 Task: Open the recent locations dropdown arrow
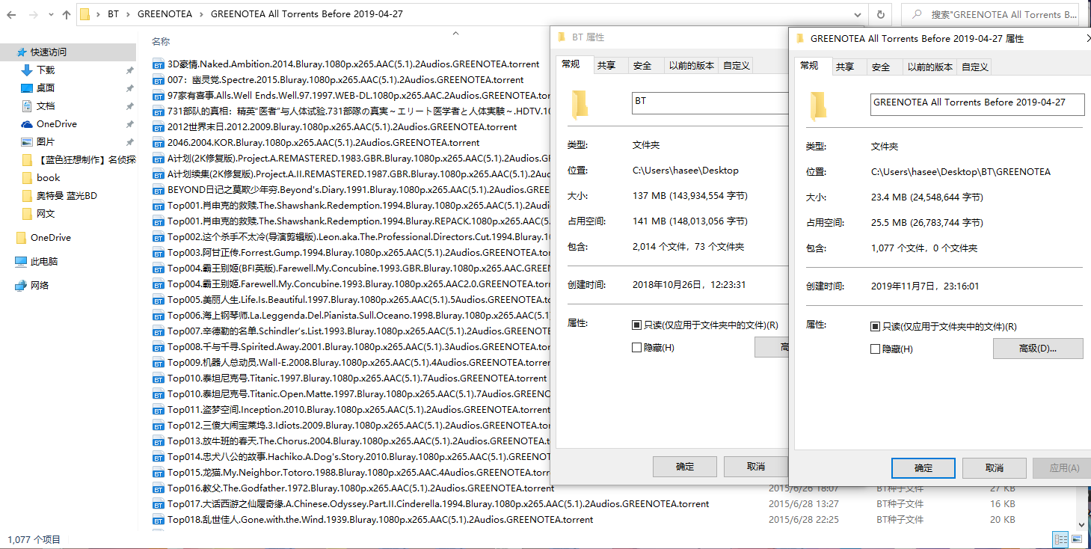pos(51,15)
